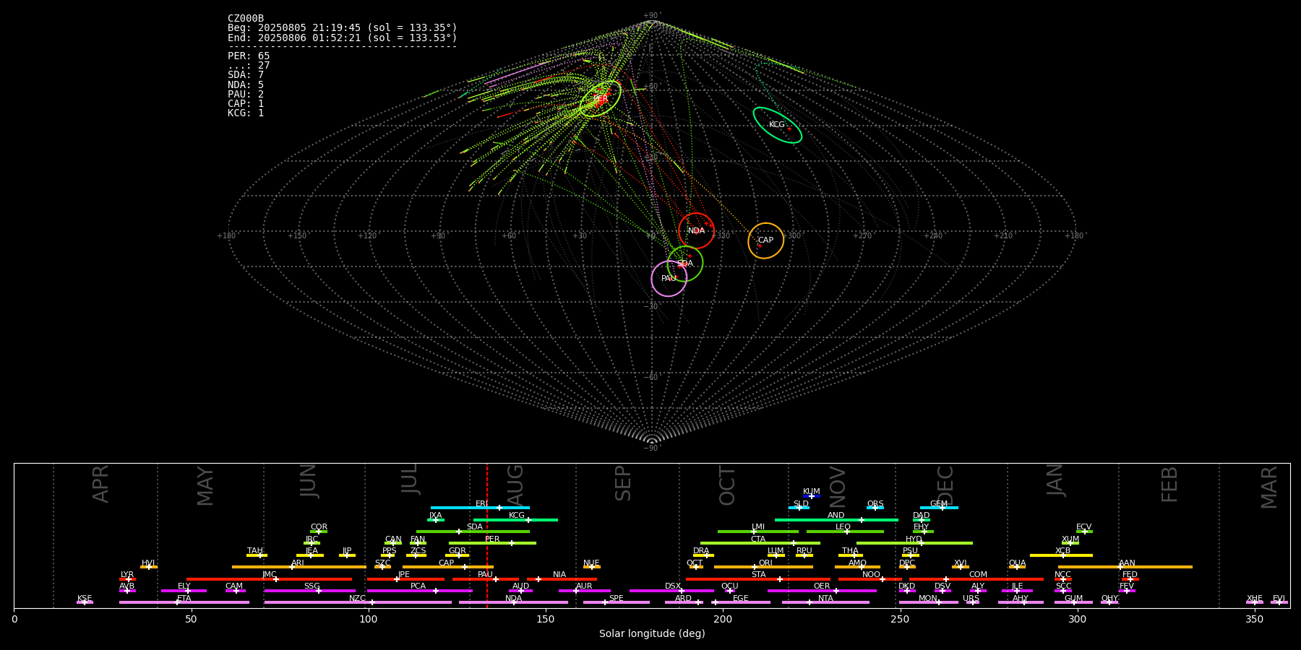Click the '...: 27' sporadic count entry
The height and width of the screenshot is (650, 1301).
click(249, 66)
